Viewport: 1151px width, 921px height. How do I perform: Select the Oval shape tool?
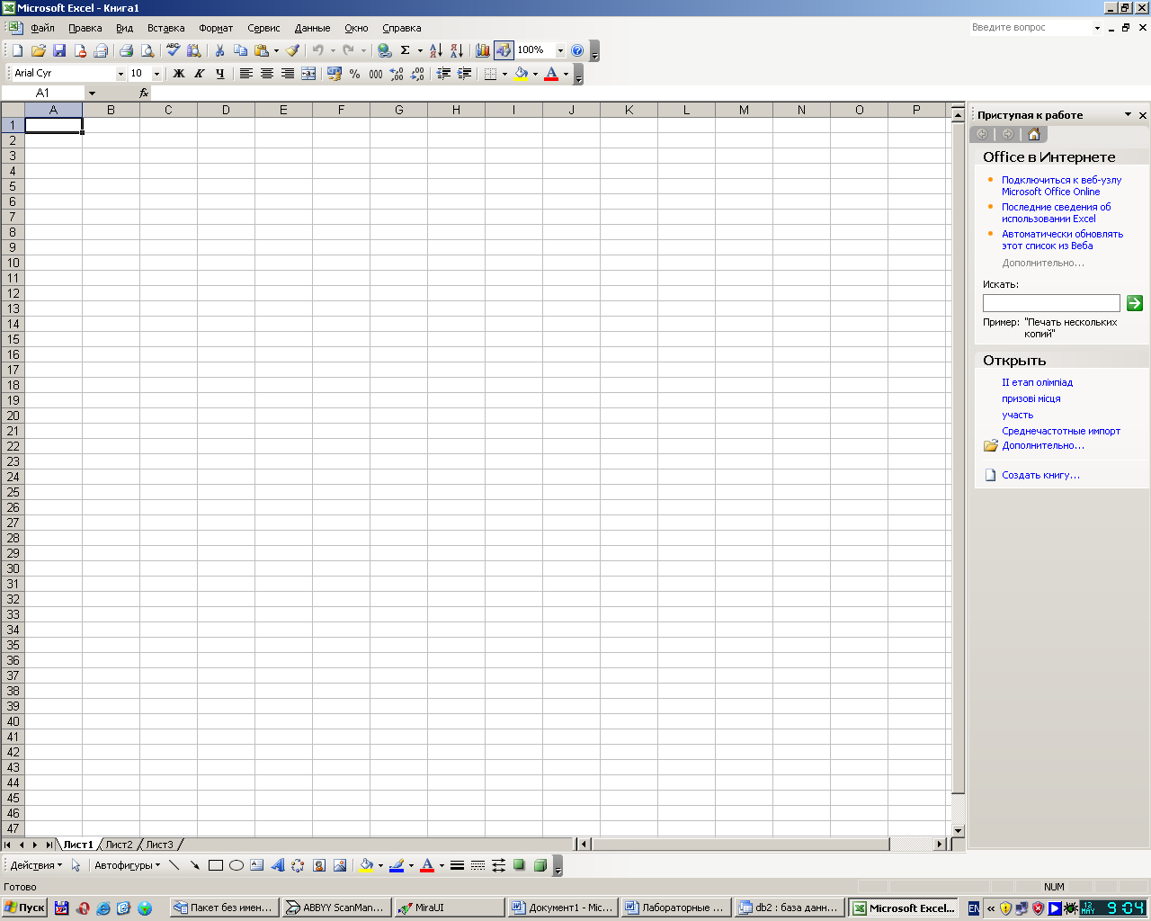236,865
